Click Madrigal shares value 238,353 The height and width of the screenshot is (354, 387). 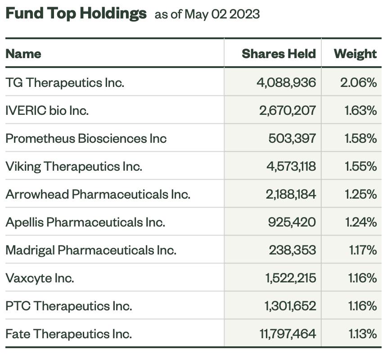[292, 250]
